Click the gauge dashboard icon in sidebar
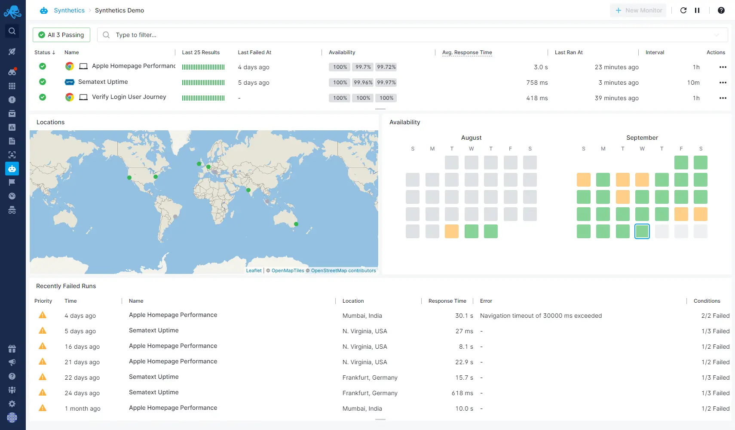 tap(12, 196)
